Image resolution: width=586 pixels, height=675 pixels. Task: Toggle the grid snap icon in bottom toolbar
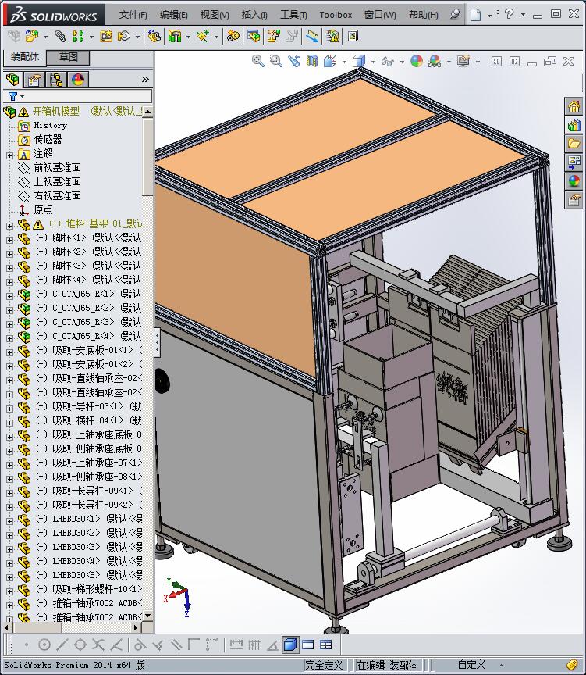[254, 645]
